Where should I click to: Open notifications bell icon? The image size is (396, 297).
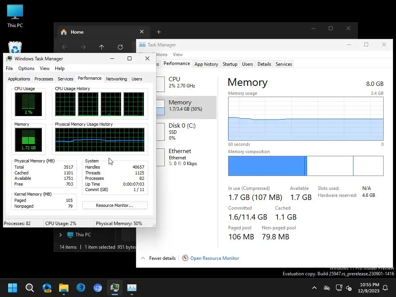pyautogui.click(x=386, y=288)
